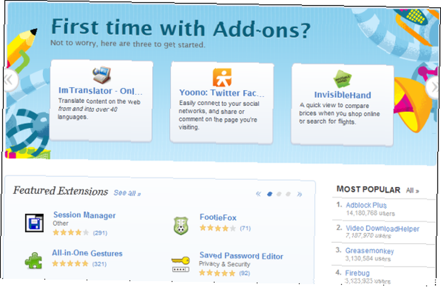Click the FootieFox soccer shield icon
This screenshot has width=441, height=287.
click(x=181, y=226)
